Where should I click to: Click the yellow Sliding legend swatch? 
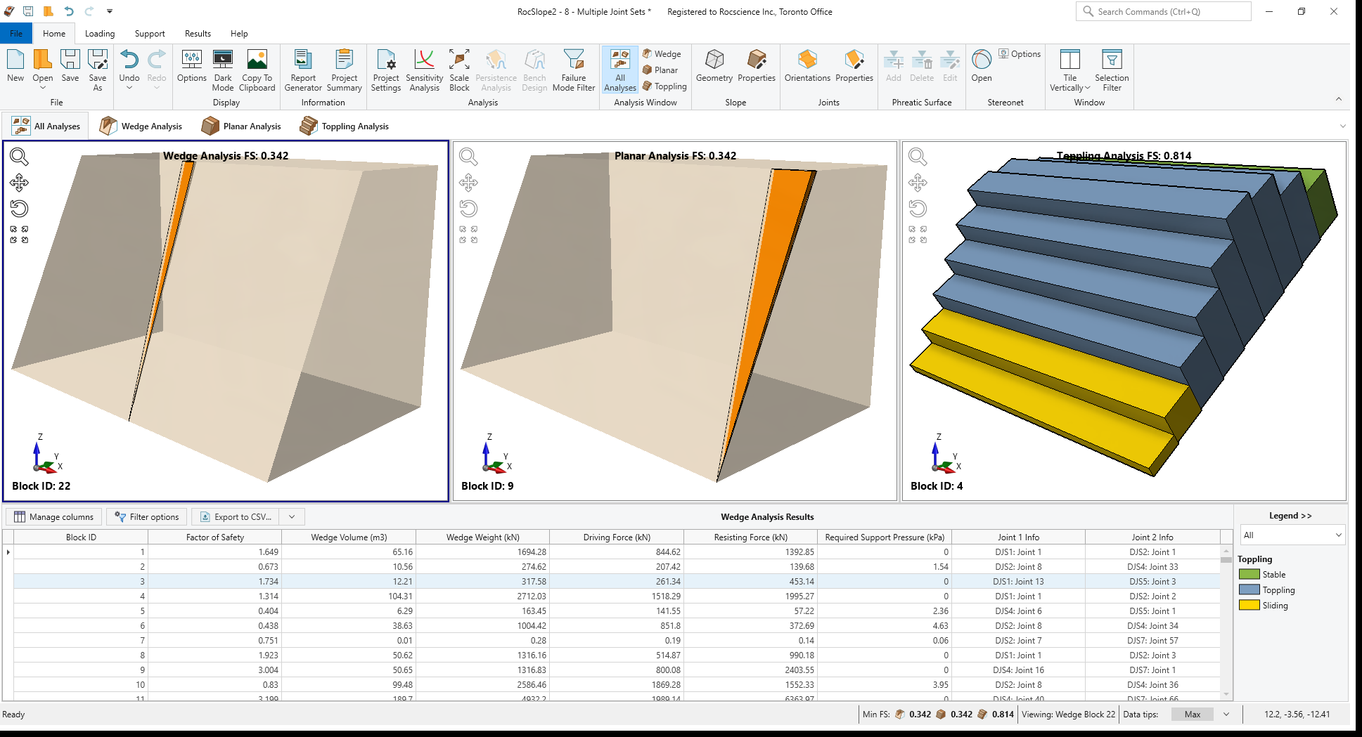pyautogui.click(x=1249, y=606)
